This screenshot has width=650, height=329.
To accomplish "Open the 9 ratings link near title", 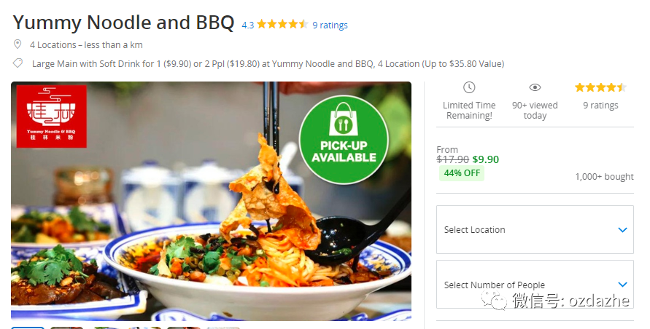I will 330,25.
